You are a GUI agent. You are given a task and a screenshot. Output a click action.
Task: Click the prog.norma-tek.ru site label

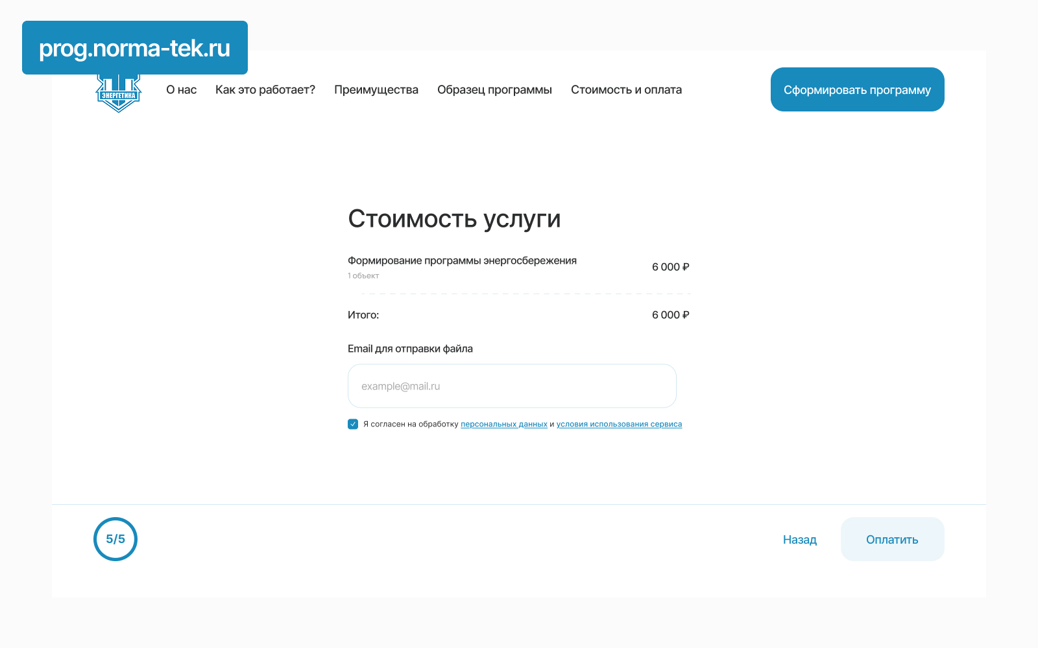(134, 48)
